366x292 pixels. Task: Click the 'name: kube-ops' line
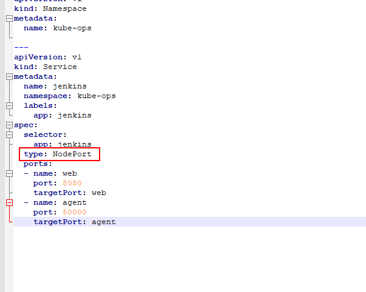coord(58,28)
